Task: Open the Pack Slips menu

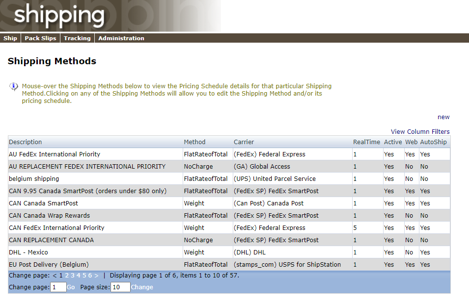Action: click(x=40, y=38)
